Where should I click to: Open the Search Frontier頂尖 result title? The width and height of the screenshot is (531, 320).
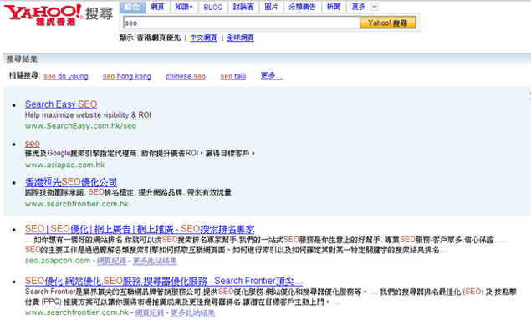pos(164,281)
